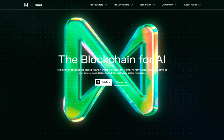Open the About NEAR menu
224x140 pixels.
192,5
